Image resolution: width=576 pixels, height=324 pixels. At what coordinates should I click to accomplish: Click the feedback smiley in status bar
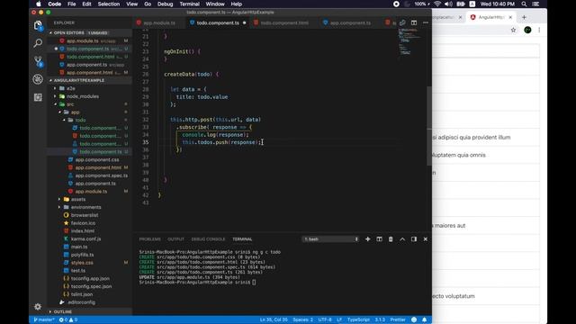[x=414, y=319]
